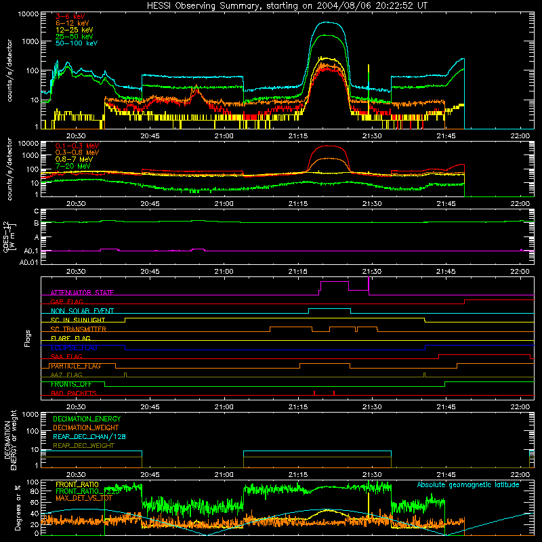Screen dimensions: 542x542
Task: Click the yellow FRONT_RATIO legend text
Action: tap(77, 484)
